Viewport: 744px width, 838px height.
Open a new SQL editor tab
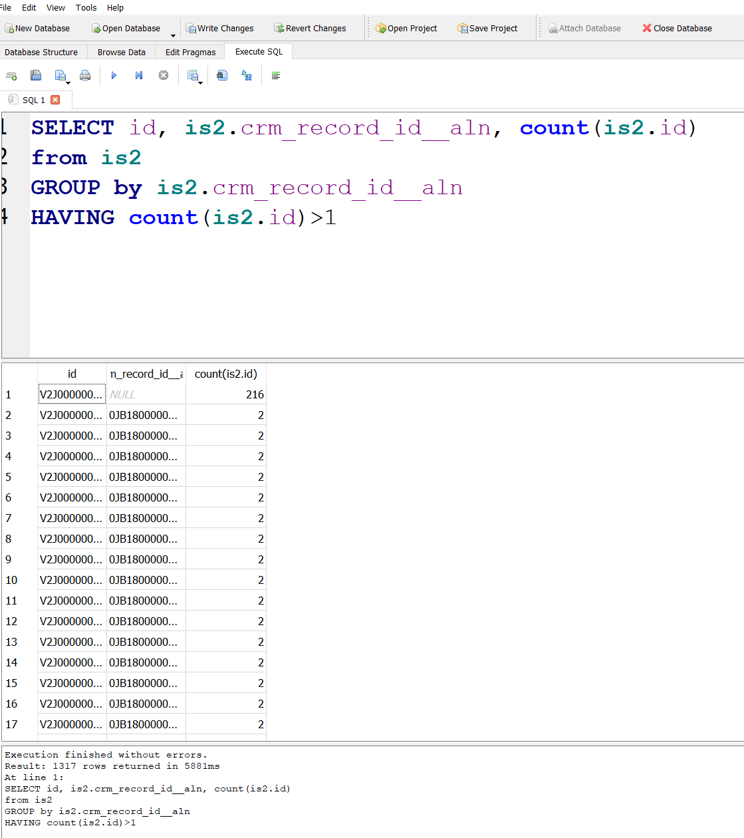pos(11,76)
